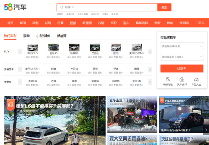Click previous arrow in the 紧凑型车 row
Image resolution: width=209 pixels, height=145 pixels.
point(20,70)
